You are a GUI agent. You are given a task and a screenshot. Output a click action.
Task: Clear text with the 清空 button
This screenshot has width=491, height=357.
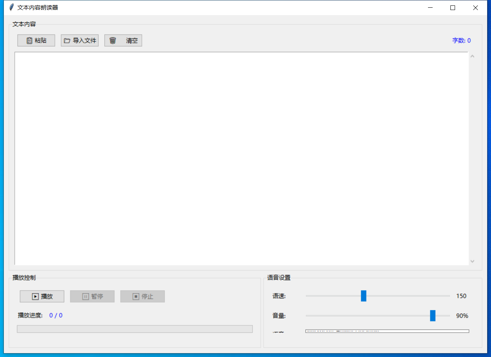tap(123, 41)
